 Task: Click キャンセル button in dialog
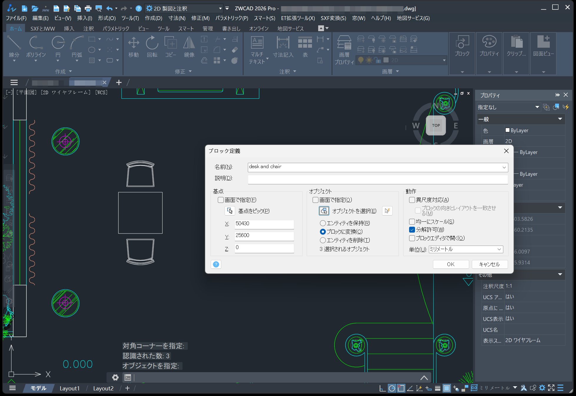[x=490, y=264]
